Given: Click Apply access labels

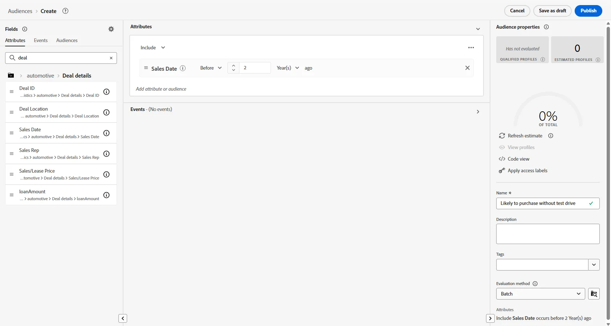Looking at the screenshot, I should point(523,170).
